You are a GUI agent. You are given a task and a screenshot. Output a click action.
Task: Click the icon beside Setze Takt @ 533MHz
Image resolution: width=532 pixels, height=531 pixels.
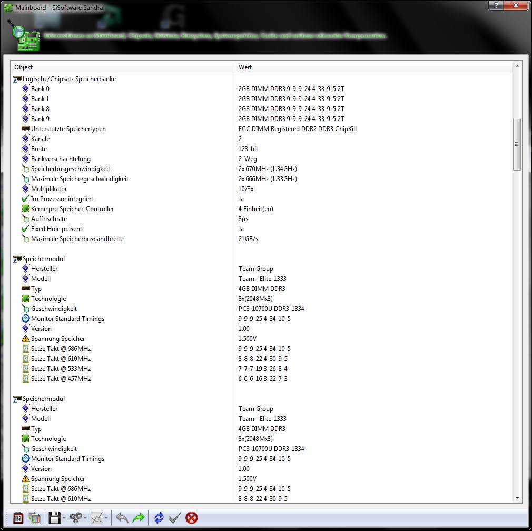click(x=25, y=368)
